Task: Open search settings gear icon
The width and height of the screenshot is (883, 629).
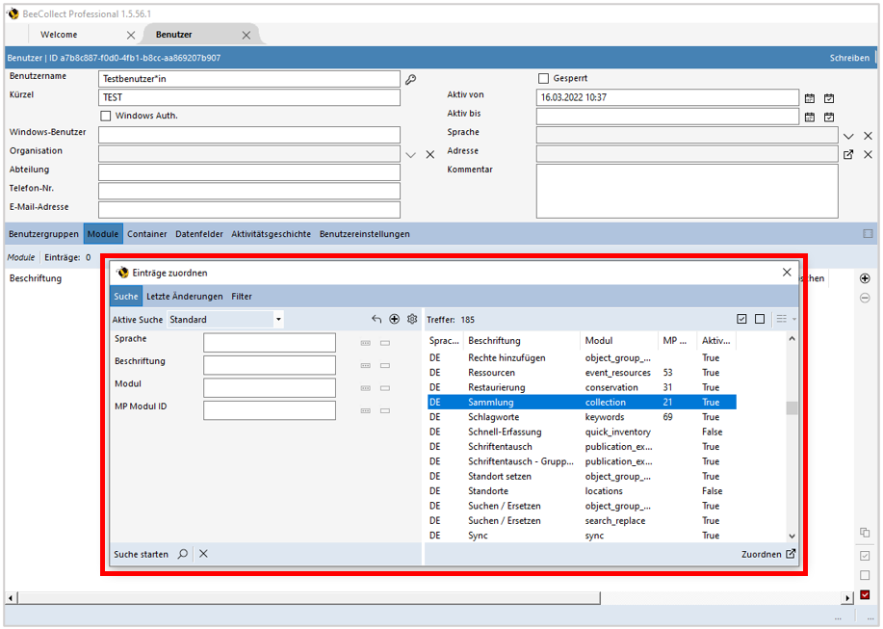Action: (412, 319)
